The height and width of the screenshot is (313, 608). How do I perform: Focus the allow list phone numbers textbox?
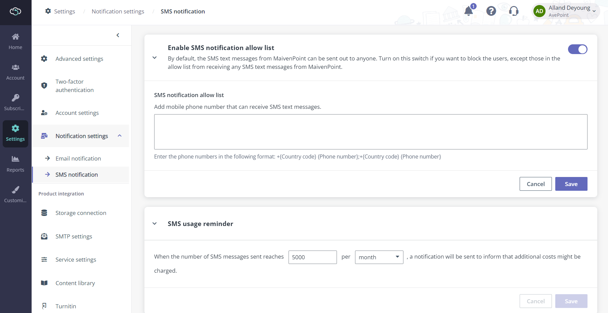tap(371, 132)
